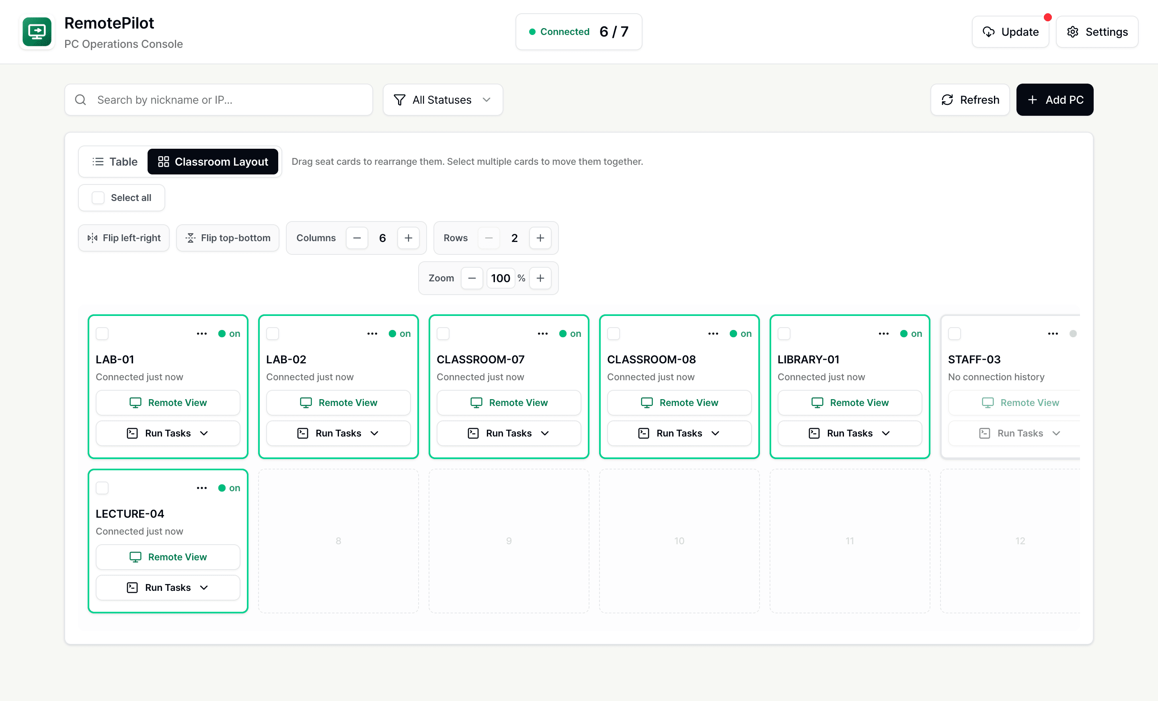The height and width of the screenshot is (701, 1158).
Task: Open the All Statuses filter dropdown
Action: tap(443, 100)
